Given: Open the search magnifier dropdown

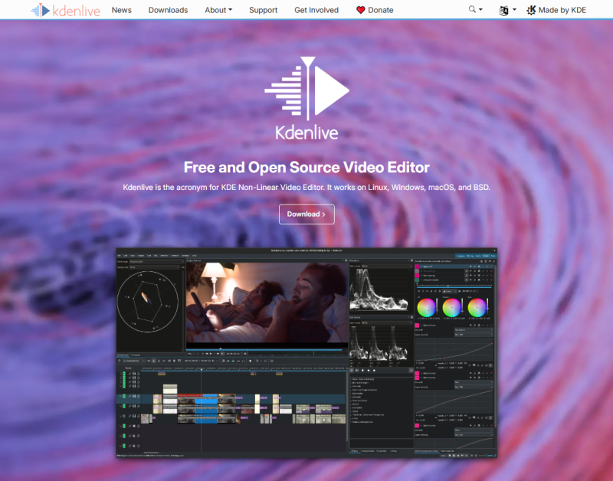Looking at the screenshot, I should [x=475, y=9].
